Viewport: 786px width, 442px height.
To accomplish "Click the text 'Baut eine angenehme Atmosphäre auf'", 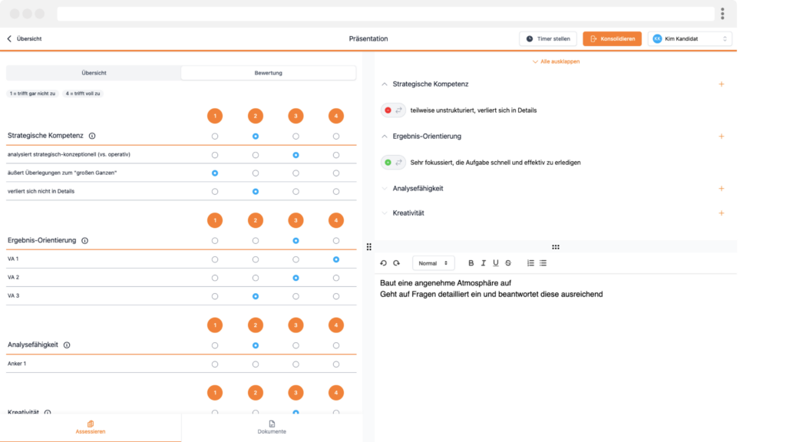I will click(446, 283).
